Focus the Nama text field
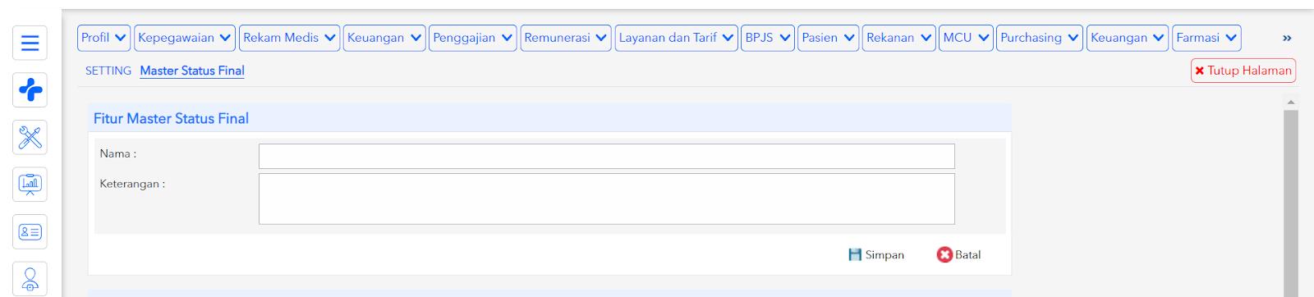This screenshot has width=1314, height=297. click(607, 156)
